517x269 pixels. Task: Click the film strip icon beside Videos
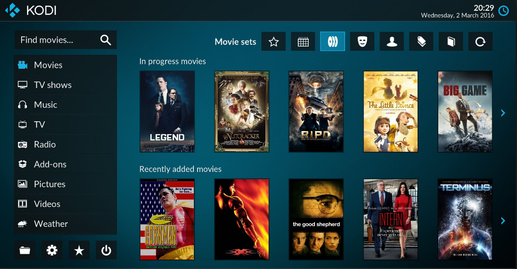tap(22, 204)
